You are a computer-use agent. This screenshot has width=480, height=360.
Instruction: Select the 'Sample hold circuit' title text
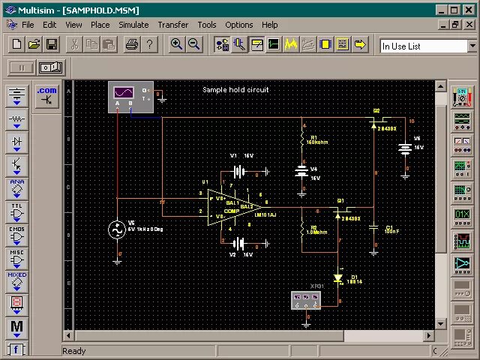pyautogui.click(x=235, y=90)
